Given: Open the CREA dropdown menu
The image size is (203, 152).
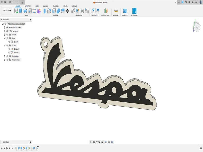Looking at the screenshot, I should coord(27,15).
